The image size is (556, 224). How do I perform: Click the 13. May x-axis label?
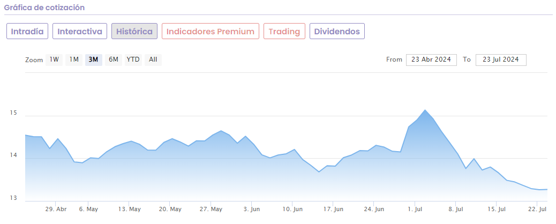[x=129, y=209]
